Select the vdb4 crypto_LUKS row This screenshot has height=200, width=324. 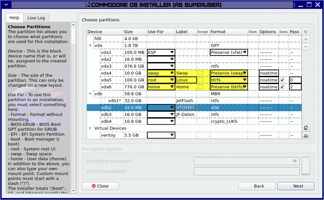coord(194,122)
